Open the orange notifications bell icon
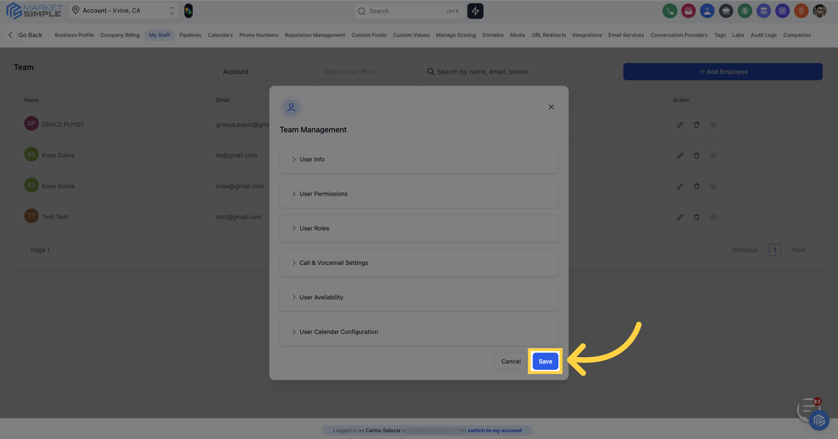The image size is (838, 439). coord(801,11)
